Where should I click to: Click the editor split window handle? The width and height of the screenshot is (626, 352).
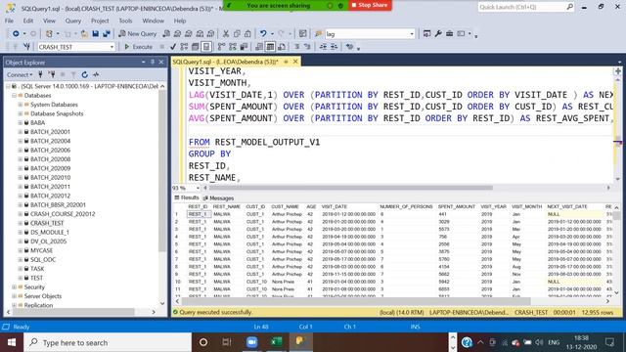pyautogui.click(x=617, y=71)
